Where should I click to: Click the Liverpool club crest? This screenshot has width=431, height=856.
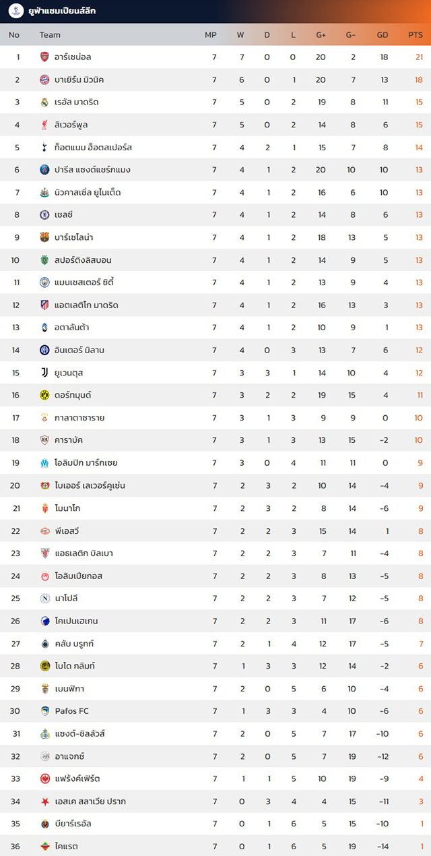coord(44,125)
